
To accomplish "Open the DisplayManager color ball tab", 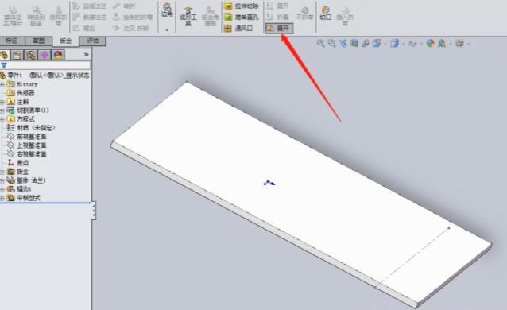I will click(x=58, y=55).
